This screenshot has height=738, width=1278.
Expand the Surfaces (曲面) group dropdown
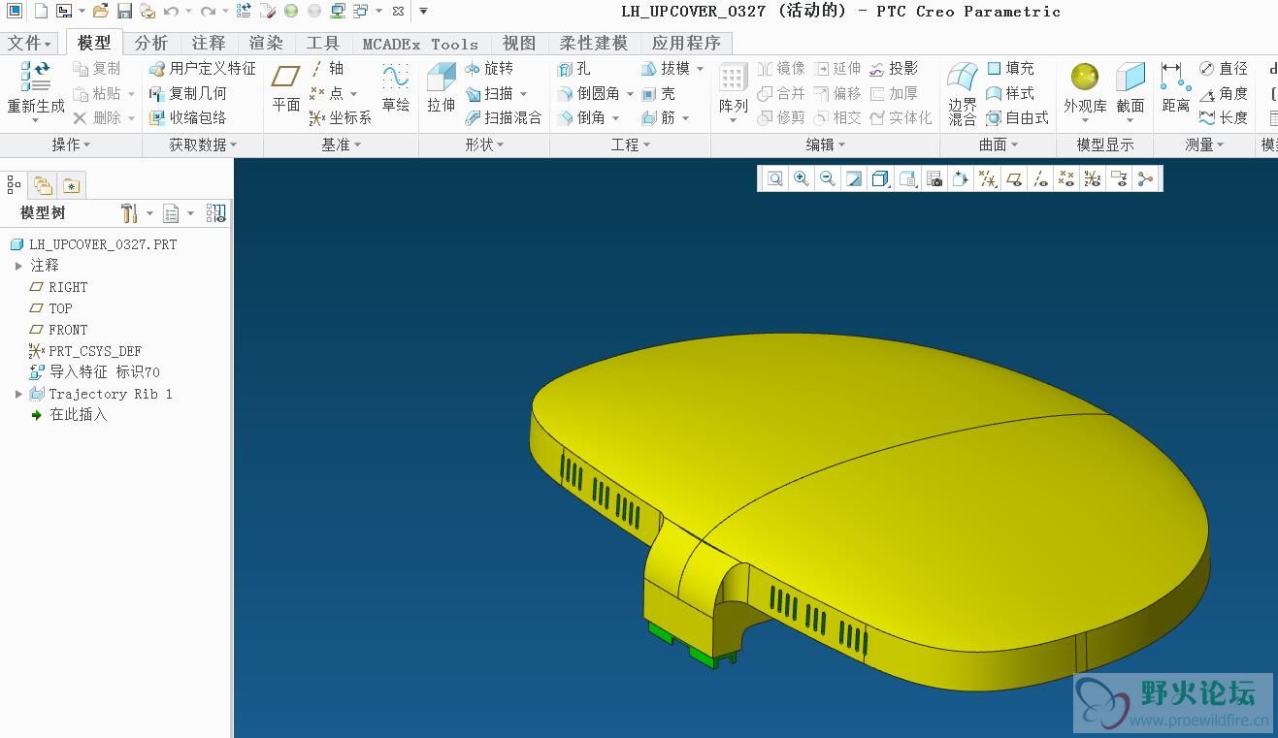(x=999, y=144)
